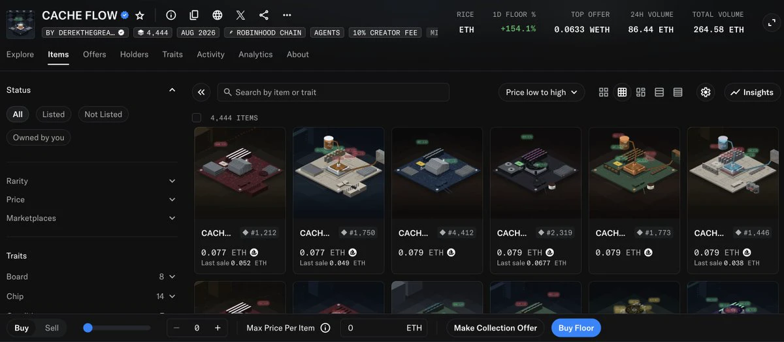Click the 10% CREATOR FEE tag
Screen dimensions: 784x342
coord(385,33)
